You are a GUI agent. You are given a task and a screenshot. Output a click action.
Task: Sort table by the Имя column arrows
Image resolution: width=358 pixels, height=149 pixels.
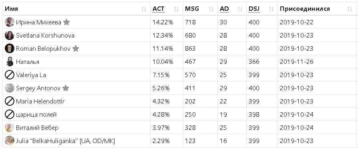pos(144,9)
